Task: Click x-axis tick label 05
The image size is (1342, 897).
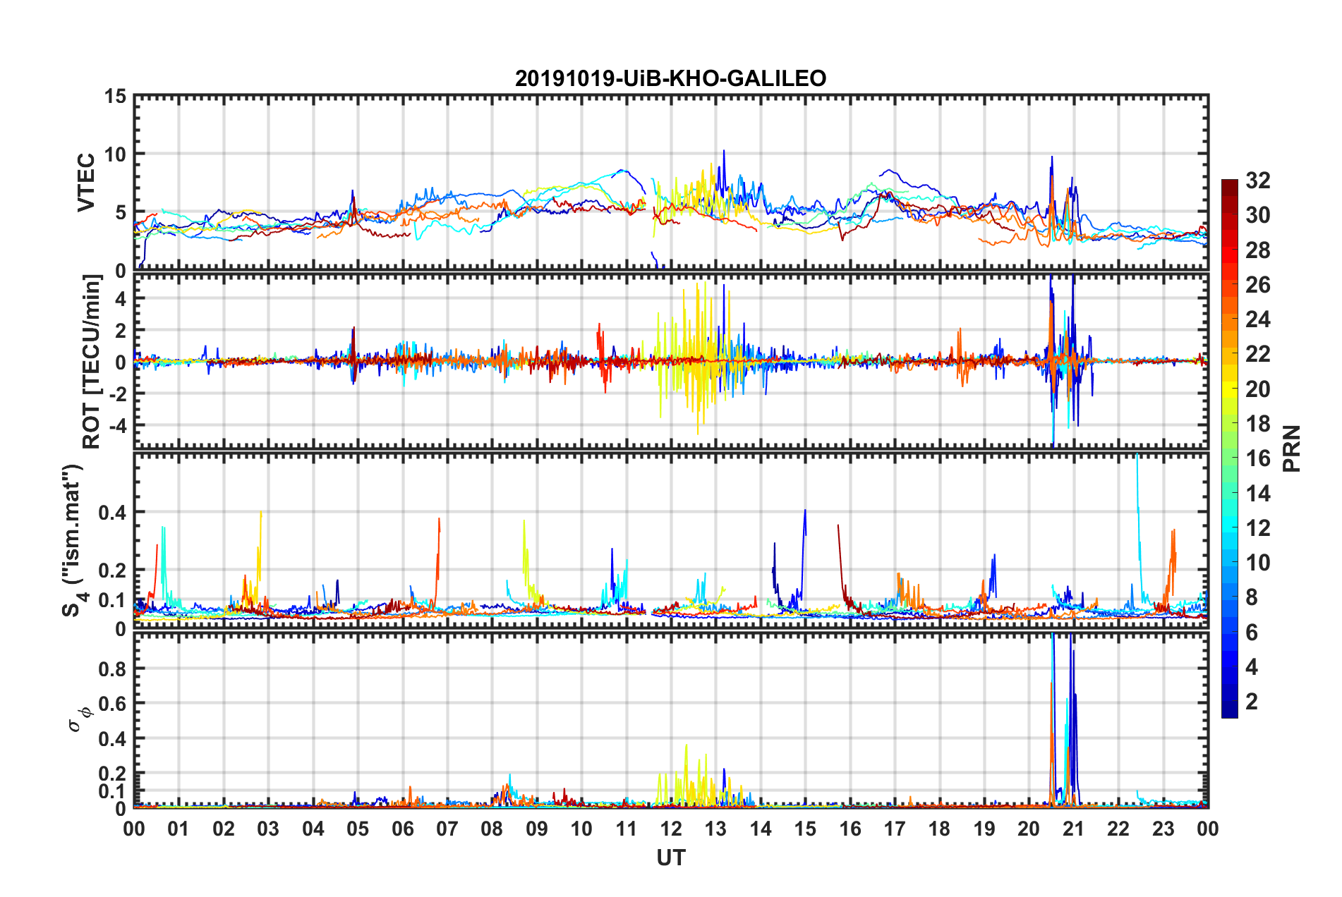Action: (358, 829)
